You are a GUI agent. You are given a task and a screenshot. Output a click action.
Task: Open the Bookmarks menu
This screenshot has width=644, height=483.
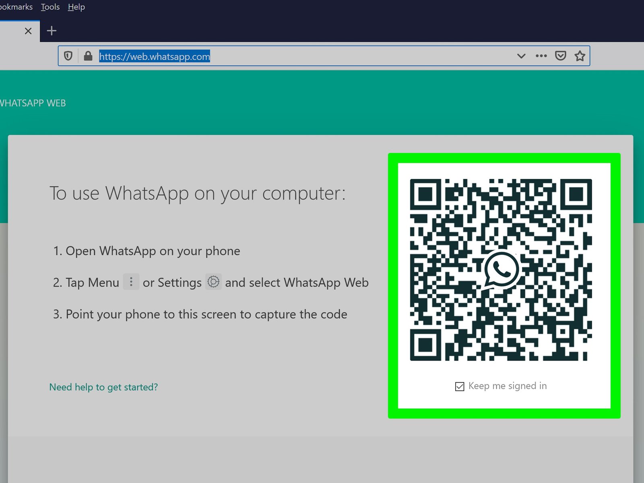click(x=16, y=7)
